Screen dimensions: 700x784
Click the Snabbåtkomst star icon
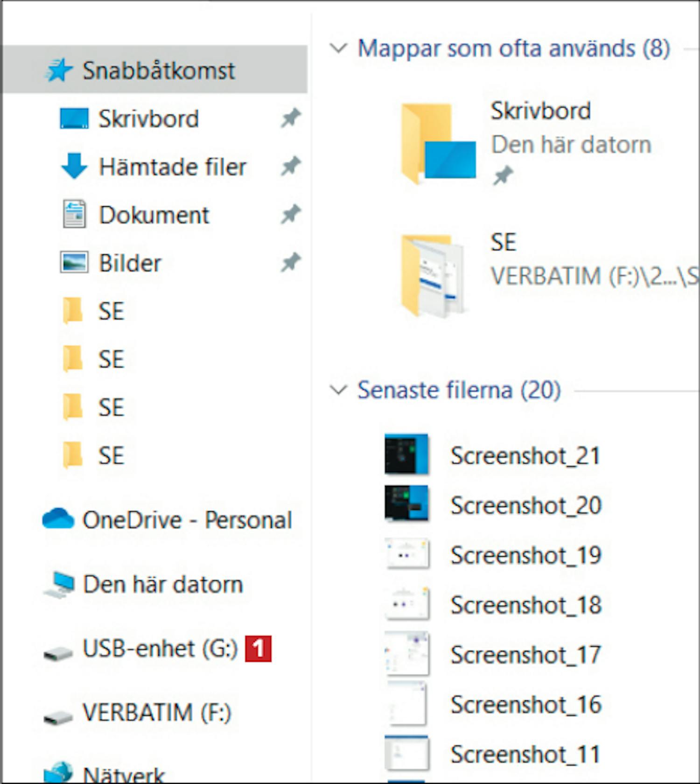[59, 70]
